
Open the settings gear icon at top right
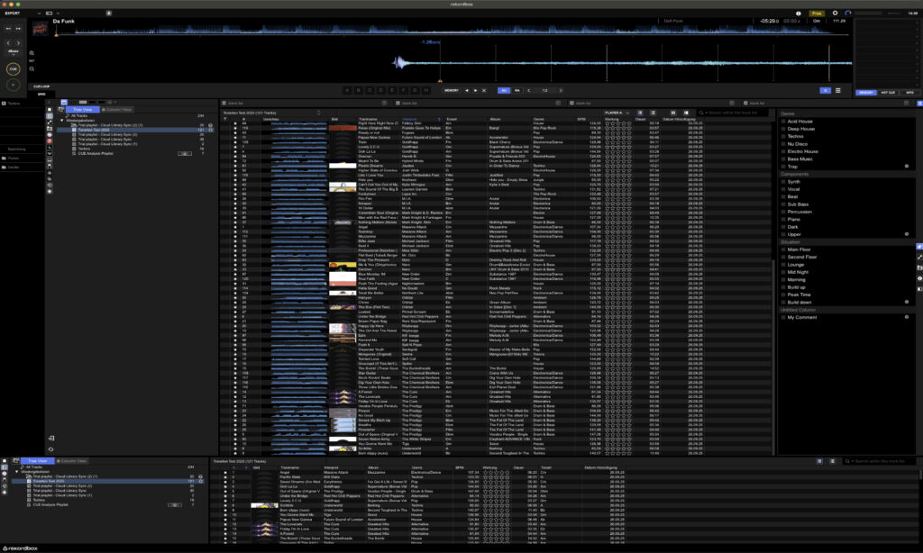tap(835, 14)
